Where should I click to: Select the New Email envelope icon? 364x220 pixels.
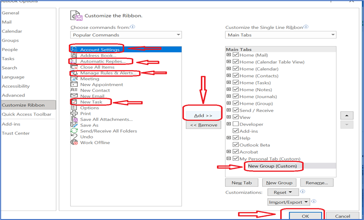coord(74,96)
